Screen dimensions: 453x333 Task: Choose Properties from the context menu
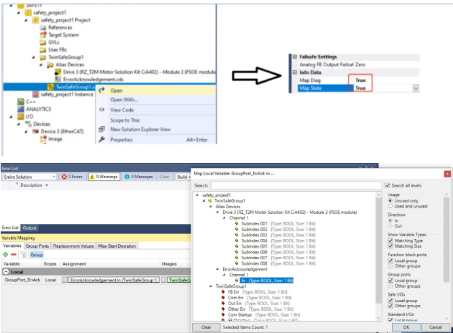pyautogui.click(x=121, y=139)
